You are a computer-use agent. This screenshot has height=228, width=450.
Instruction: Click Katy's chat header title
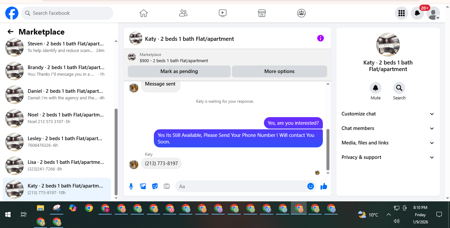coord(189,39)
